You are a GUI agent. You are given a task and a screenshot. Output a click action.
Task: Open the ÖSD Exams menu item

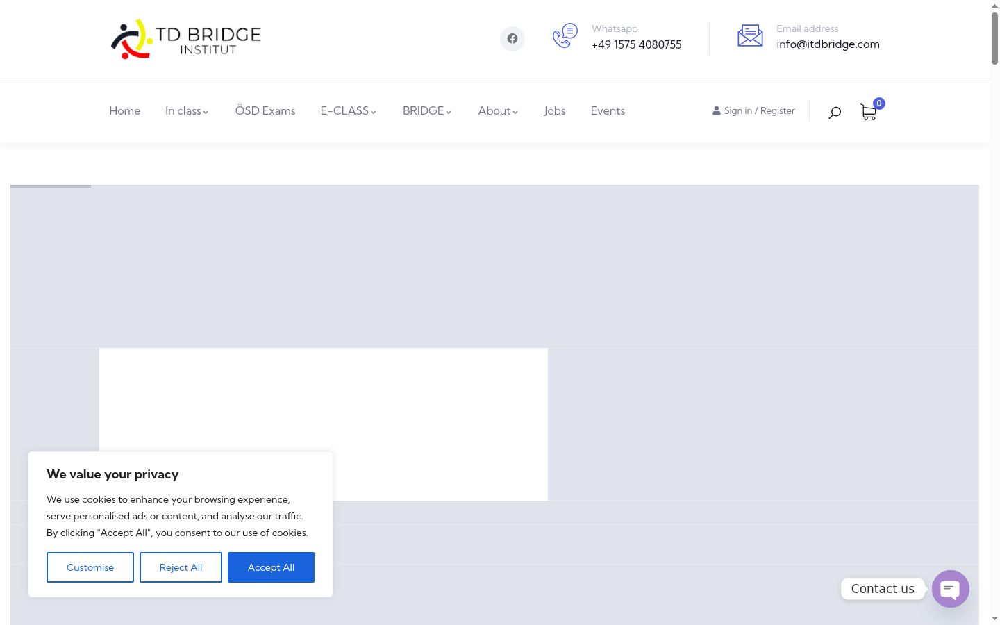(265, 111)
